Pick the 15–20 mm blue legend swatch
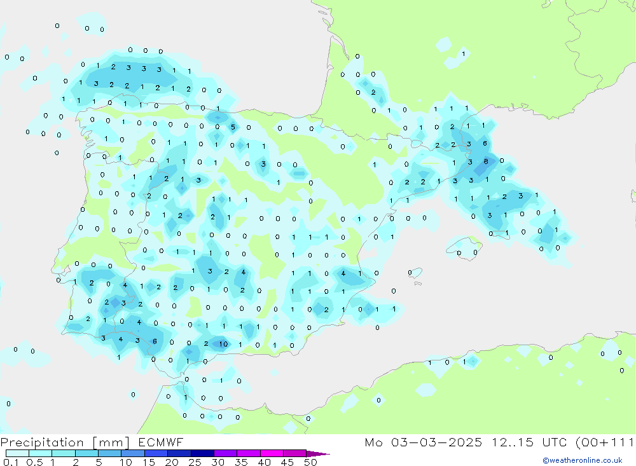Screen dimensions: 636x466 click(x=156, y=453)
